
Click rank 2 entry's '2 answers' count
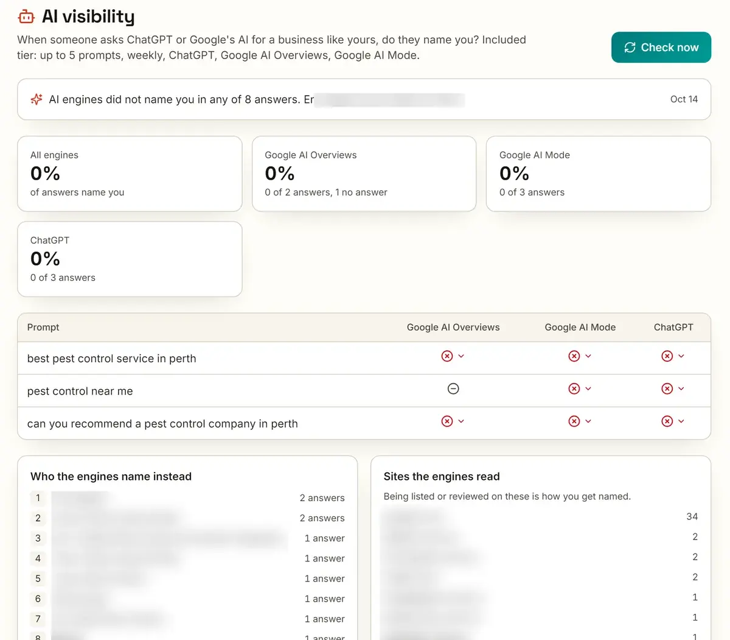pos(322,518)
